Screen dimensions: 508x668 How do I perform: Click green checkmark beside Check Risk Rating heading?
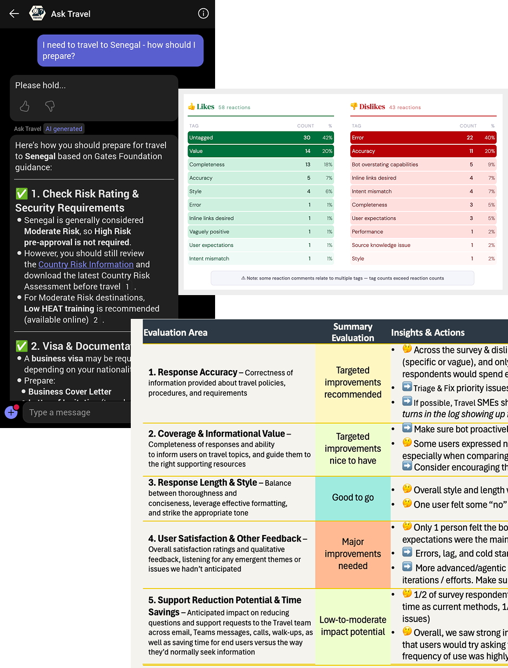point(22,194)
